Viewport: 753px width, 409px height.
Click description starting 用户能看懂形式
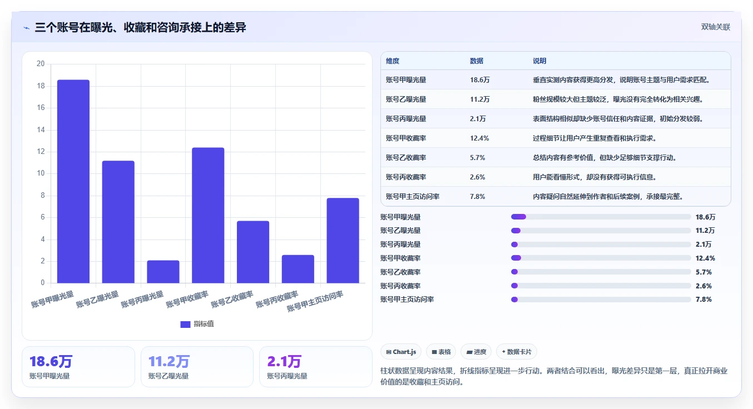[x=595, y=177]
